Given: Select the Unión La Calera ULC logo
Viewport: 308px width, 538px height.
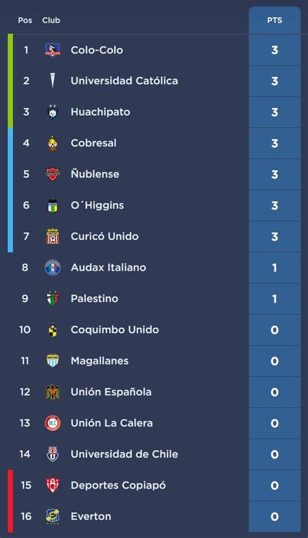Looking at the screenshot, I should [x=53, y=423].
